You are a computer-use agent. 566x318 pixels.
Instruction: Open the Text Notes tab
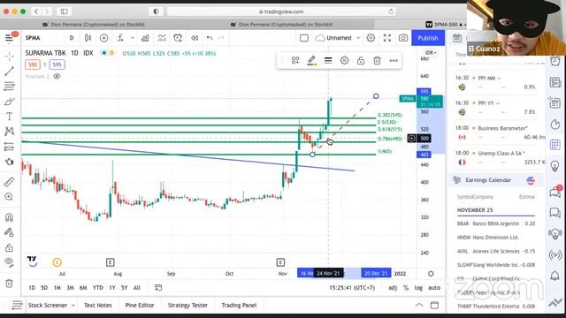coord(98,306)
